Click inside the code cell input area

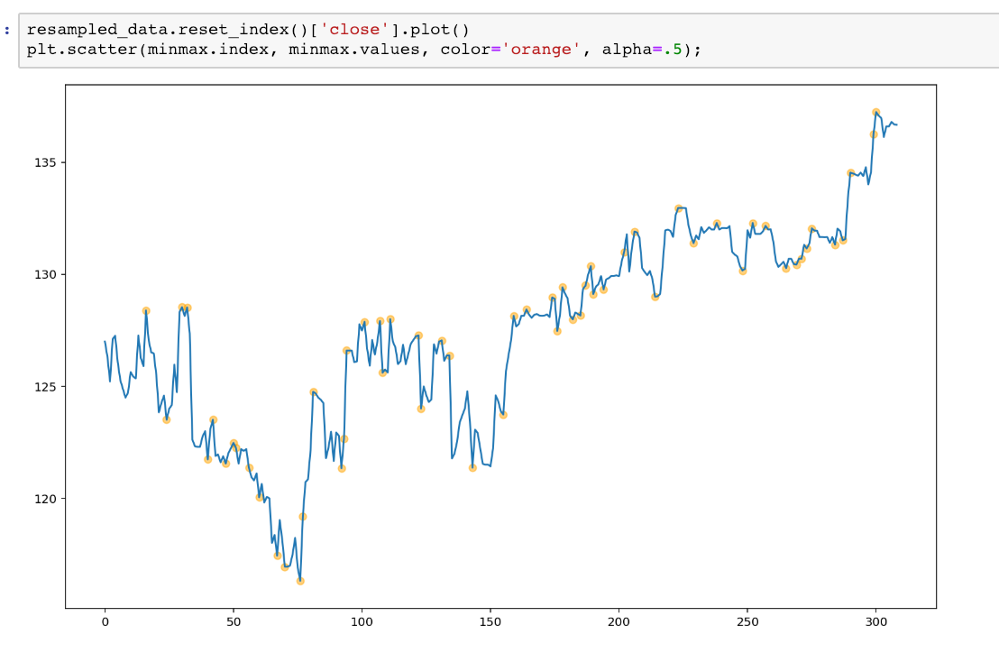click(509, 40)
